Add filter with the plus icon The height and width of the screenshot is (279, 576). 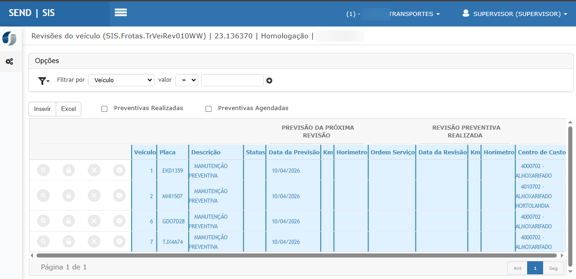point(269,81)
